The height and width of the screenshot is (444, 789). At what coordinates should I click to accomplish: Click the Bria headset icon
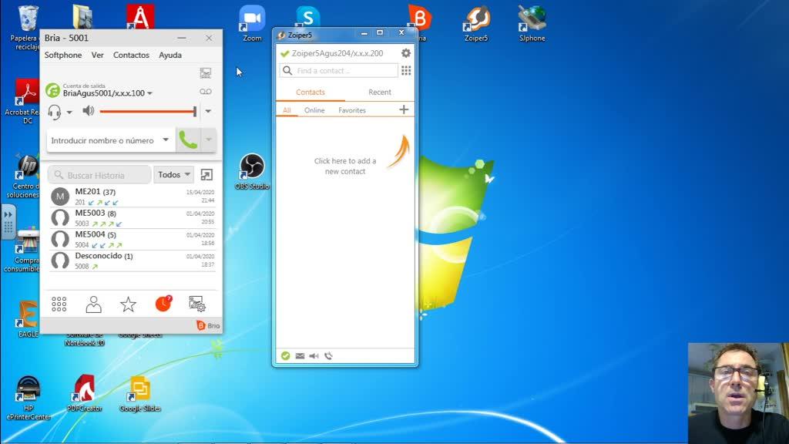coord(55,112)
